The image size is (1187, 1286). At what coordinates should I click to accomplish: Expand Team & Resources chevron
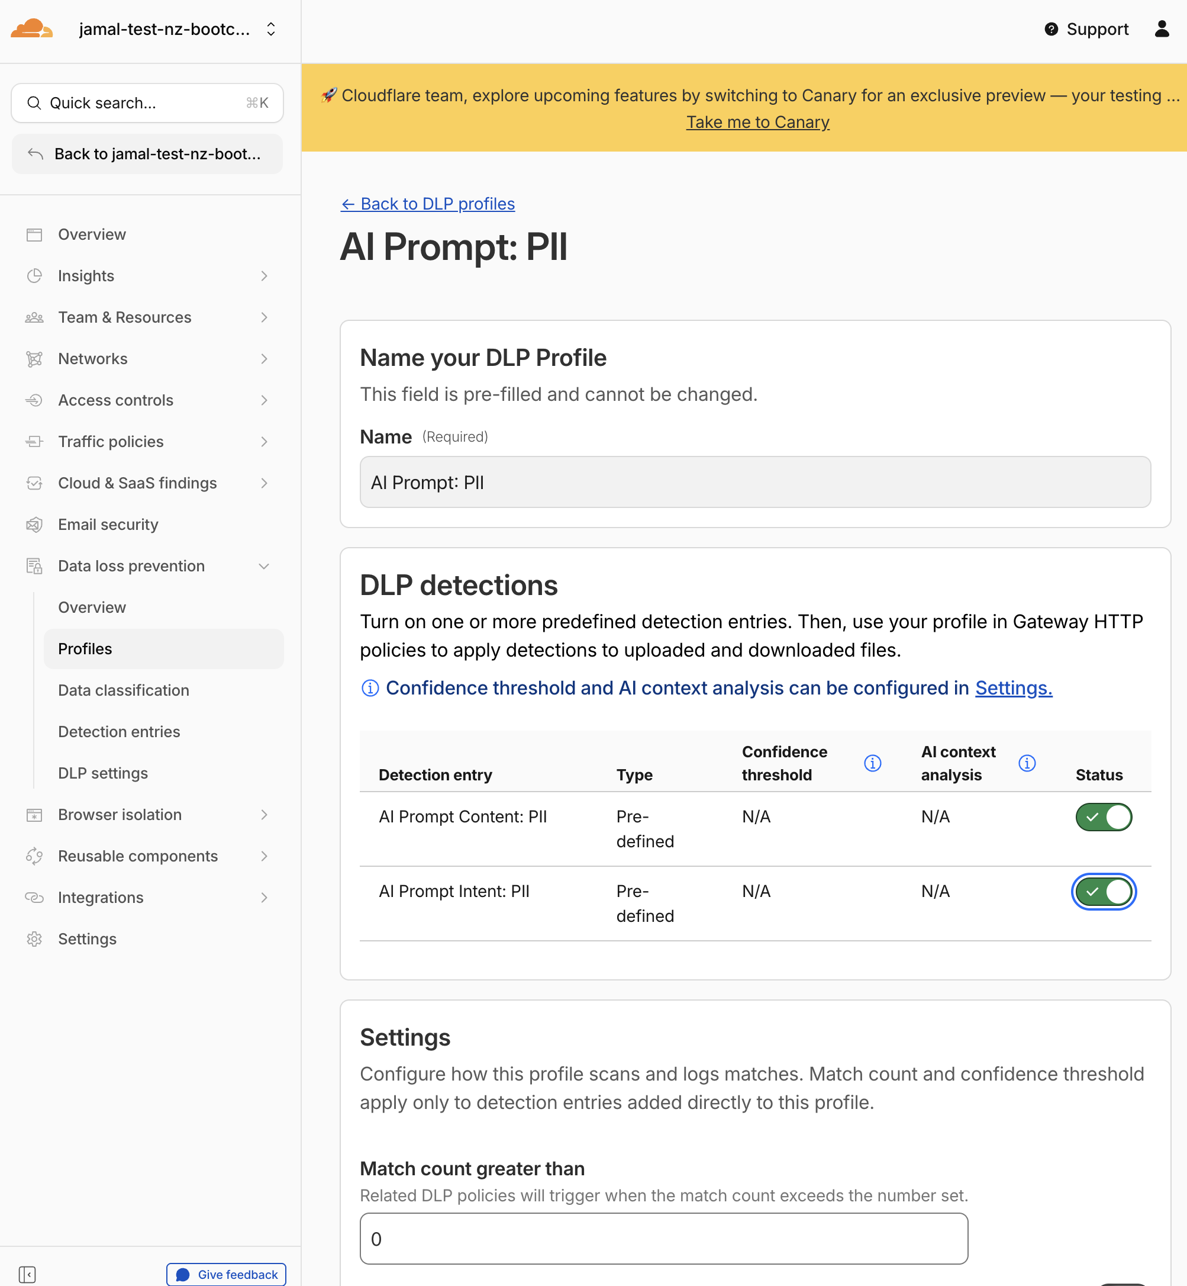[x=264, y=317]
